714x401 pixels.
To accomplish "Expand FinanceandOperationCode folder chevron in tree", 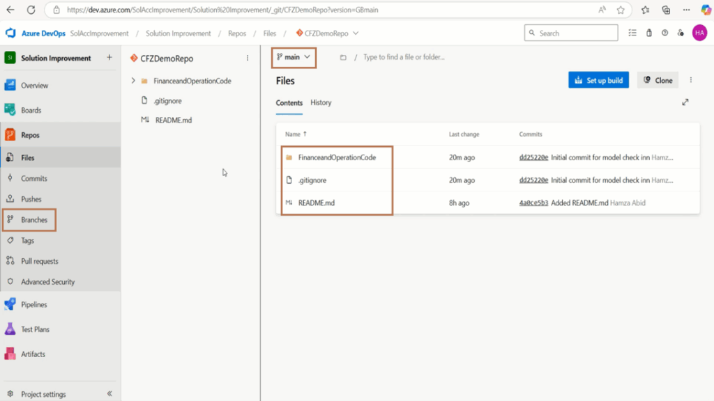I will tap(133, 81).
